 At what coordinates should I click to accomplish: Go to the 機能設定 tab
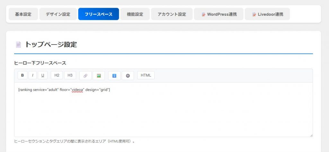(x=135, y=14)
